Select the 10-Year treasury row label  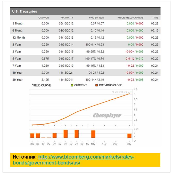pyautogui.click(x=18, y=73)
